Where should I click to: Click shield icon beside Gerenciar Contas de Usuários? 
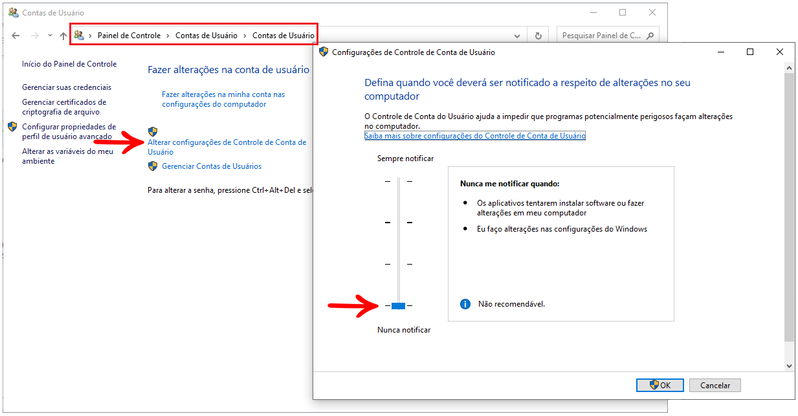[153, 166]
